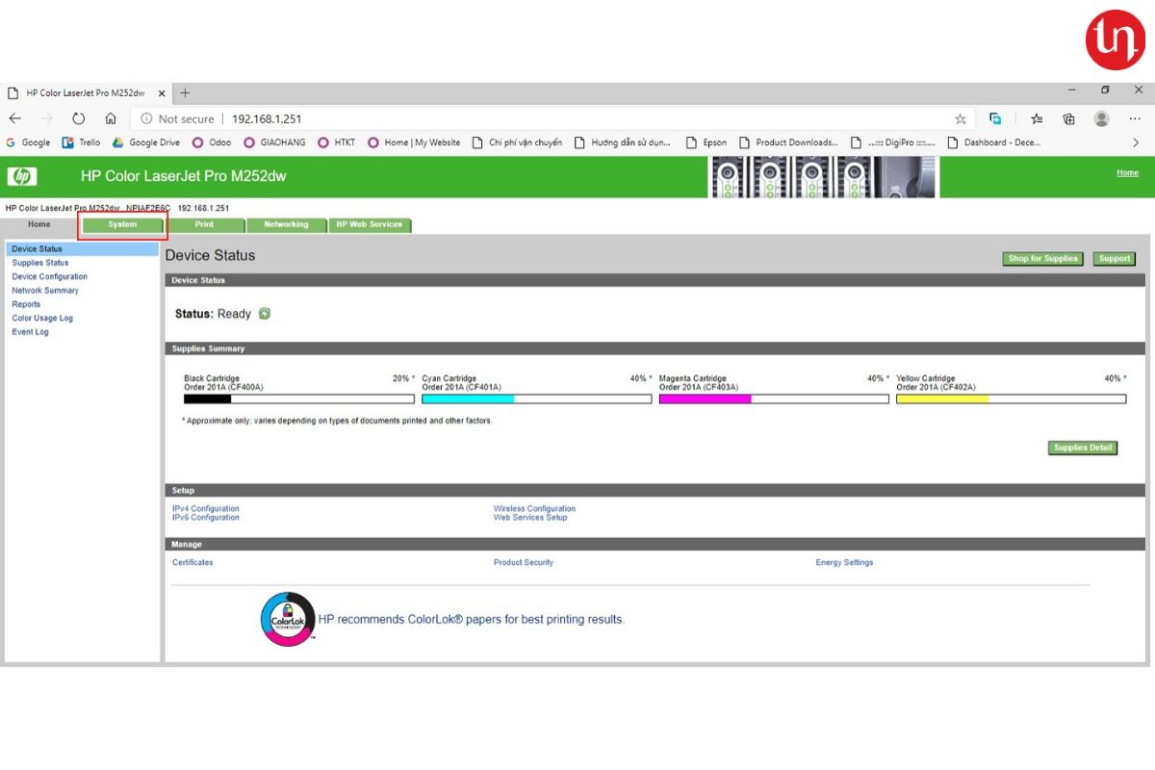Open the HTKT bookmark
Image resolution: width=1155 pixels, height=770 pixels.
point(336,142)
